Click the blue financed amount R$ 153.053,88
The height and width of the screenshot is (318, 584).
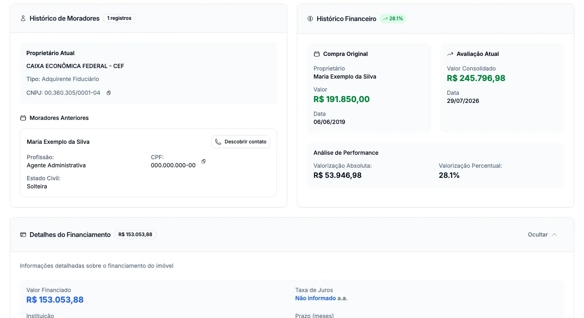click(x=55, y=300)
